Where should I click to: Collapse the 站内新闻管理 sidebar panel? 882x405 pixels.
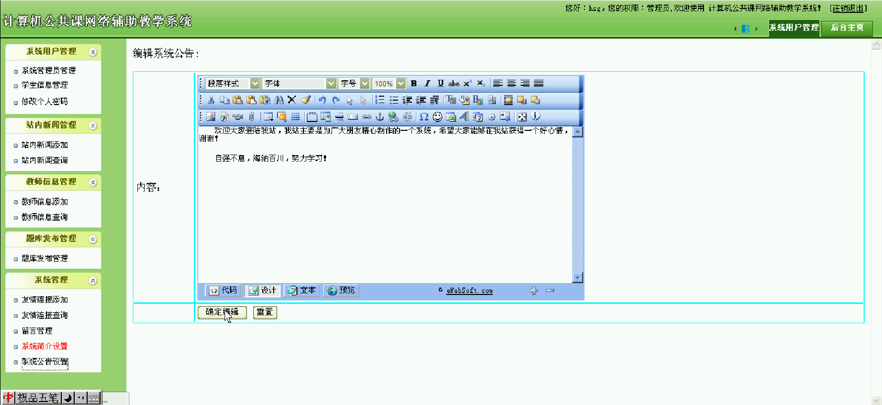[x=93, y=126]
